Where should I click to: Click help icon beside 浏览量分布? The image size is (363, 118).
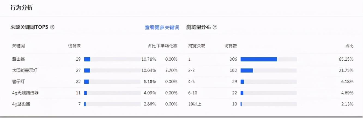pos(215,27)
